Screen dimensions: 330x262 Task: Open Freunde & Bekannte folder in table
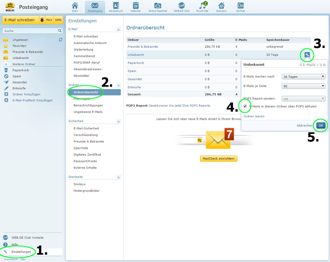pyautogui.click(x=143, y=47)
